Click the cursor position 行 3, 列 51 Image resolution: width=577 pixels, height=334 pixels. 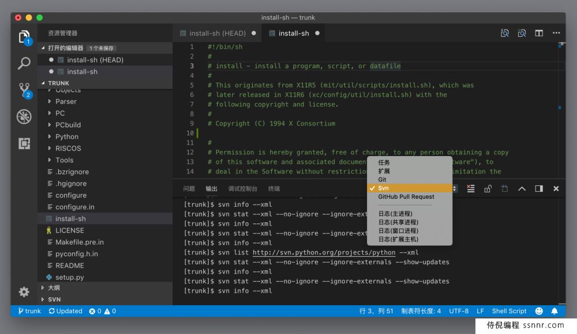coord(376,311)
